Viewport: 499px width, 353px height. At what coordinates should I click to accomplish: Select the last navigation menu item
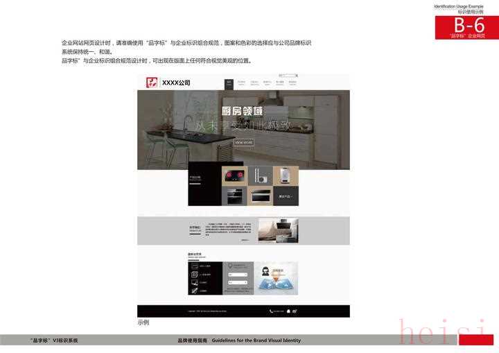coord(292,83)
